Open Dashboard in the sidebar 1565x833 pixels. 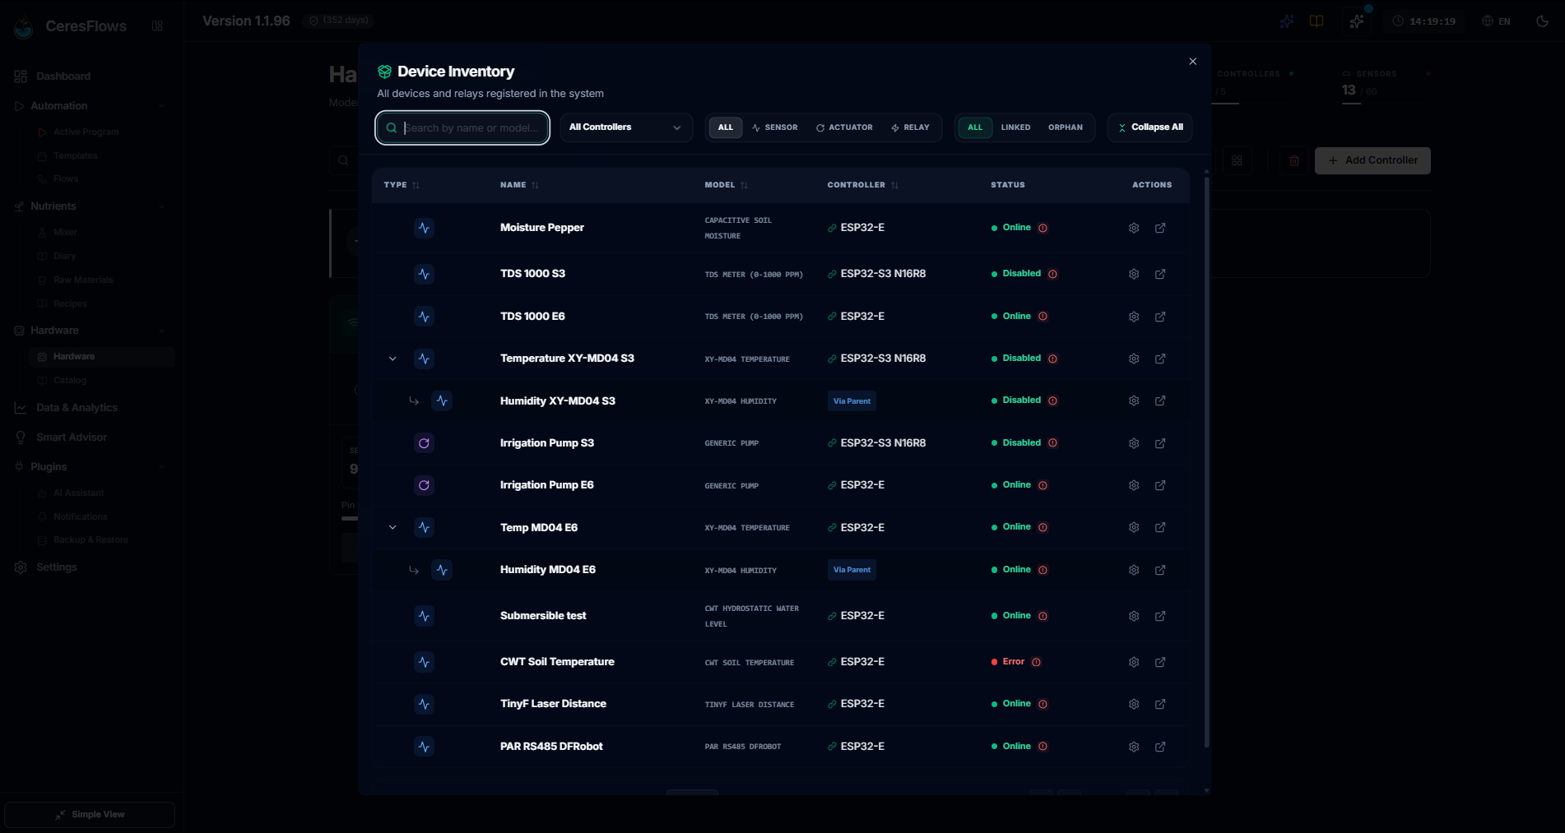pyautogui.click(x=63, y=76)
